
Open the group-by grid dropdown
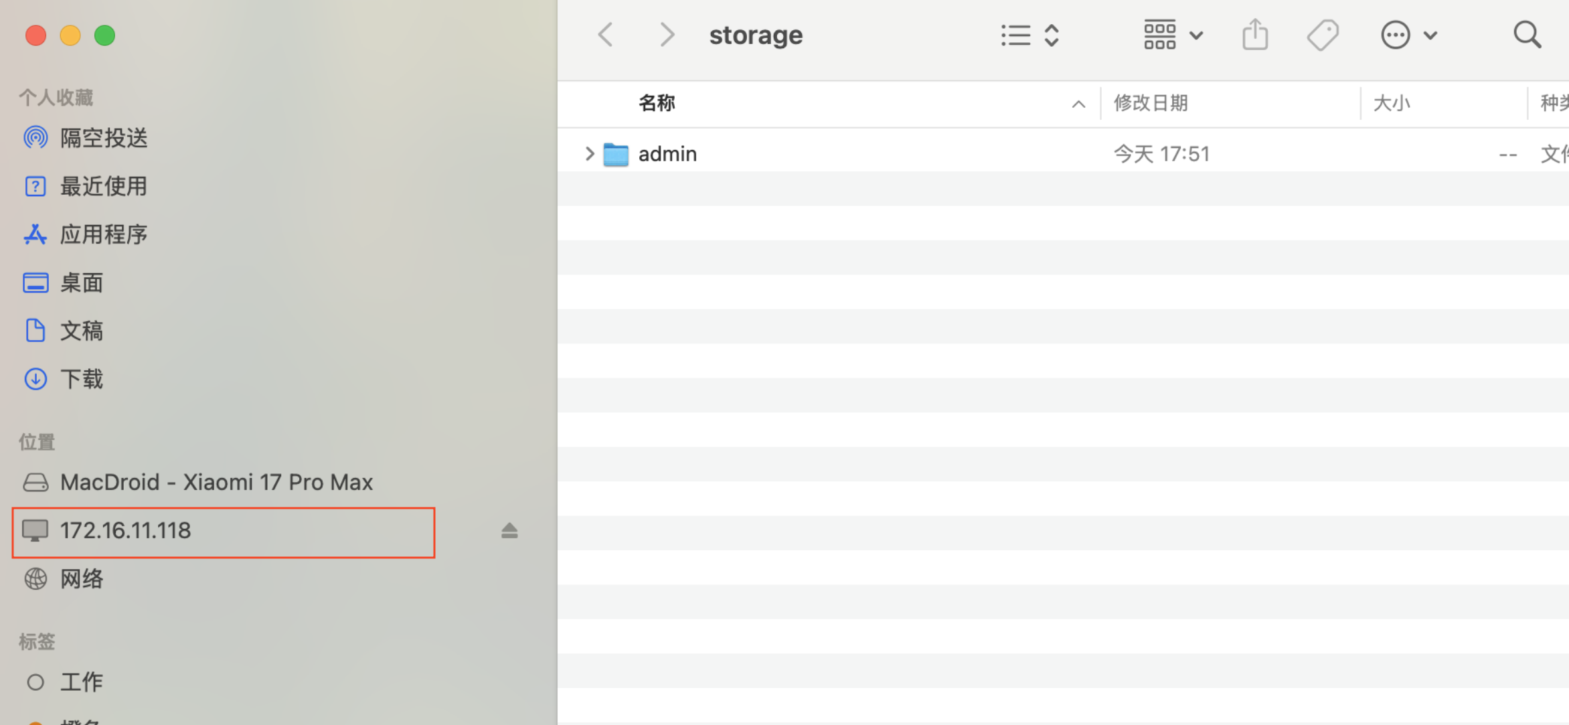pos(1173,35)
